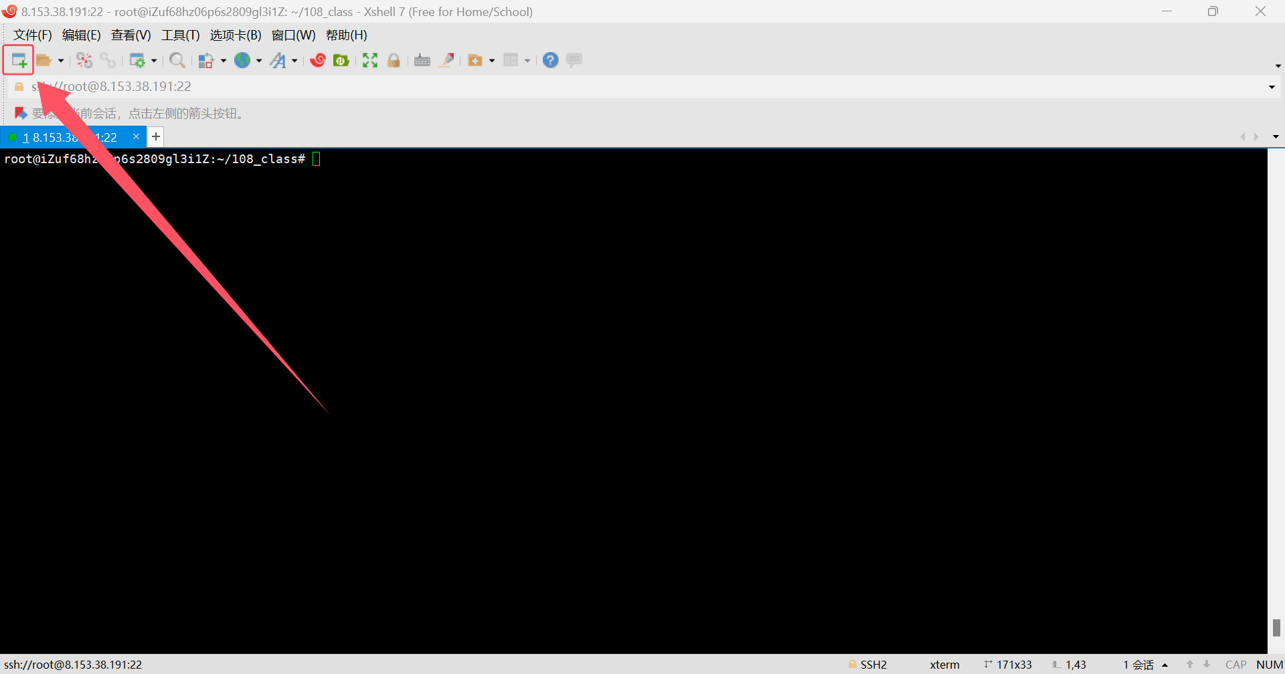
Task: Click the keyboard key-mapping icon
Action: [422, 61]
